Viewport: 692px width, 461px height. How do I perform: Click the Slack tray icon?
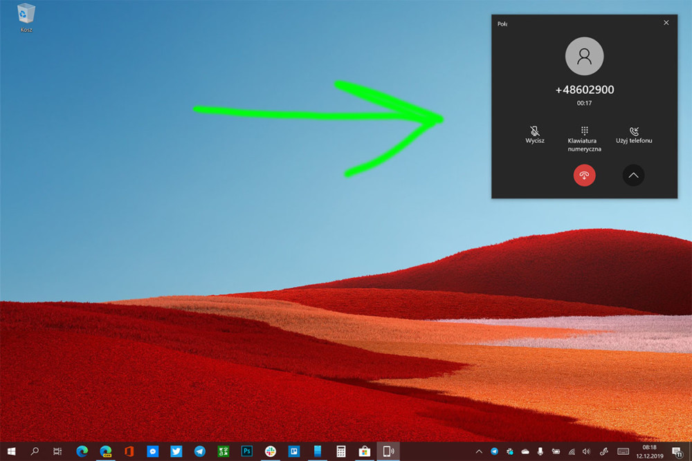pos(510,451)
